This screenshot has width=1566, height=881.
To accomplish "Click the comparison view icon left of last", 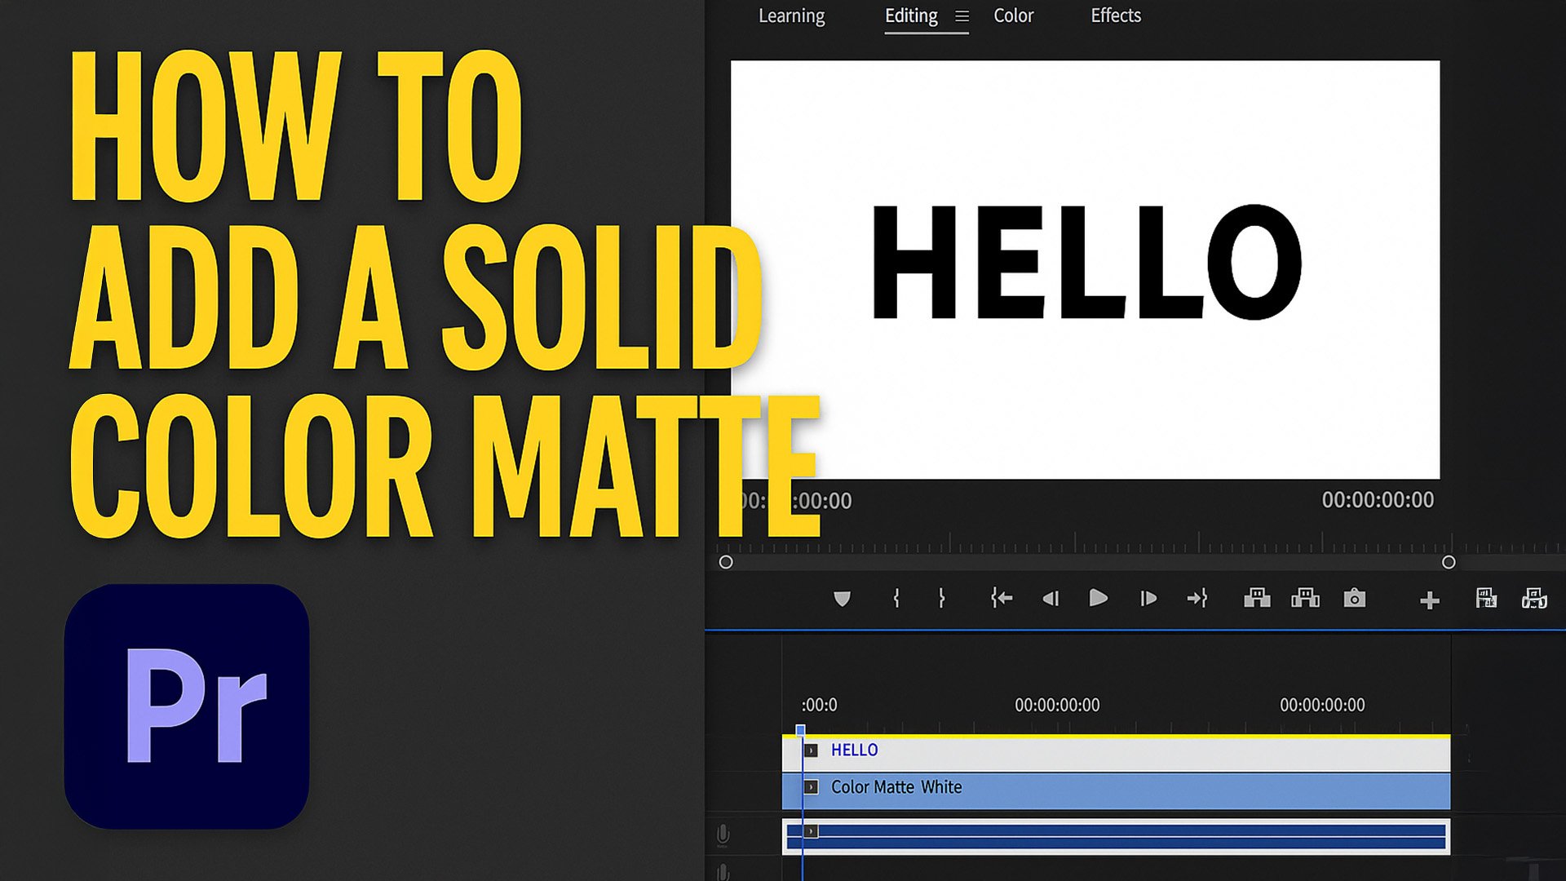I will click(1486, 599).
